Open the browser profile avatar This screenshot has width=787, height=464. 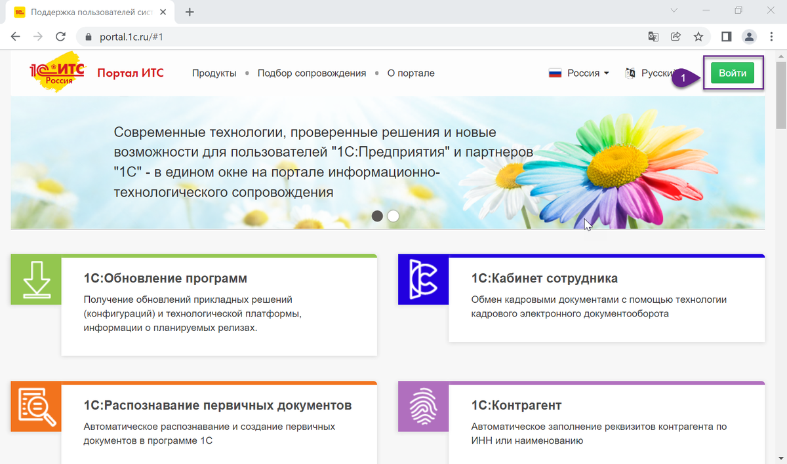(749, 37)
